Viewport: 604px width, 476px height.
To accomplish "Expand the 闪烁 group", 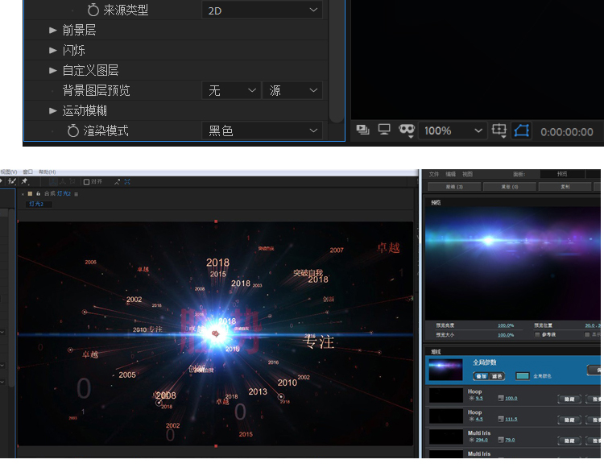I will (53, 50).
